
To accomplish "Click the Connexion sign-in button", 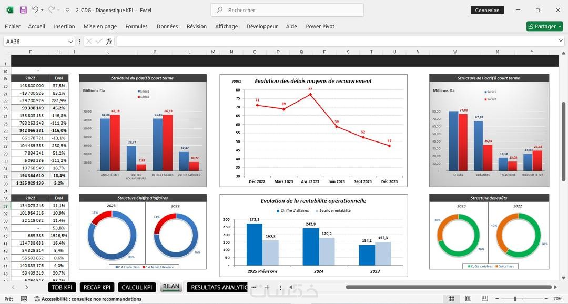I will pos(487,10).
